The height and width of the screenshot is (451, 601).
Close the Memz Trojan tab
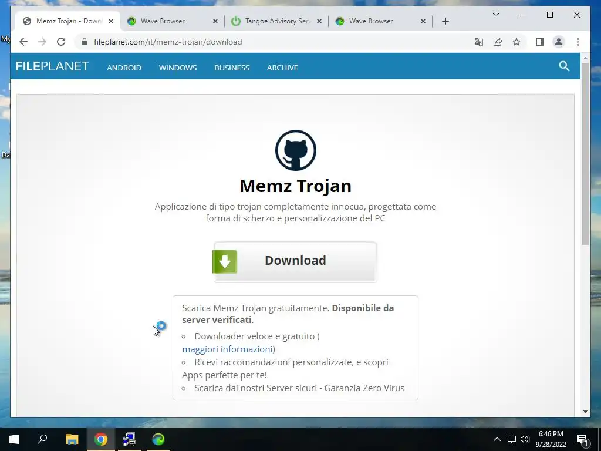(111, 21)
